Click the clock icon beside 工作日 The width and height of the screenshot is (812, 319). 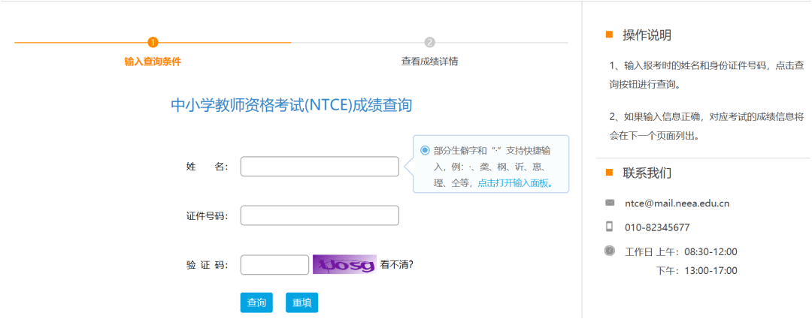[x=610, y=251]
